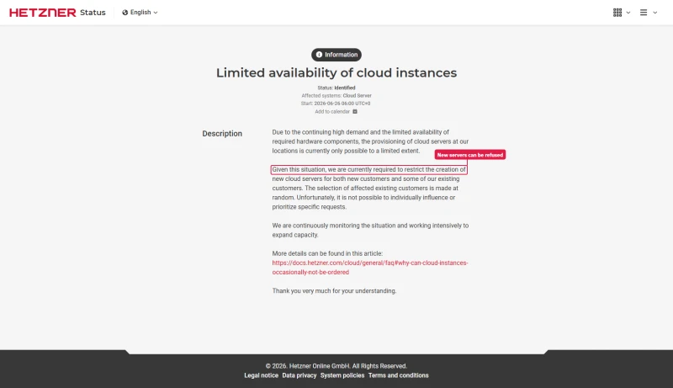This screenshot has width=673, height=388.
Task: Click Add to calendar link
Action: 332,112
